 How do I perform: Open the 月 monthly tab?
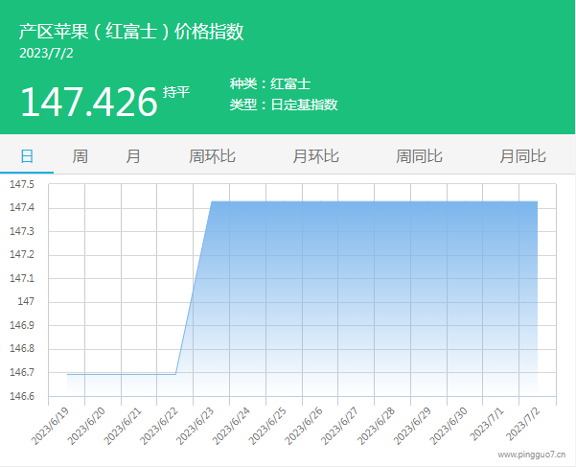pos(133,156)
